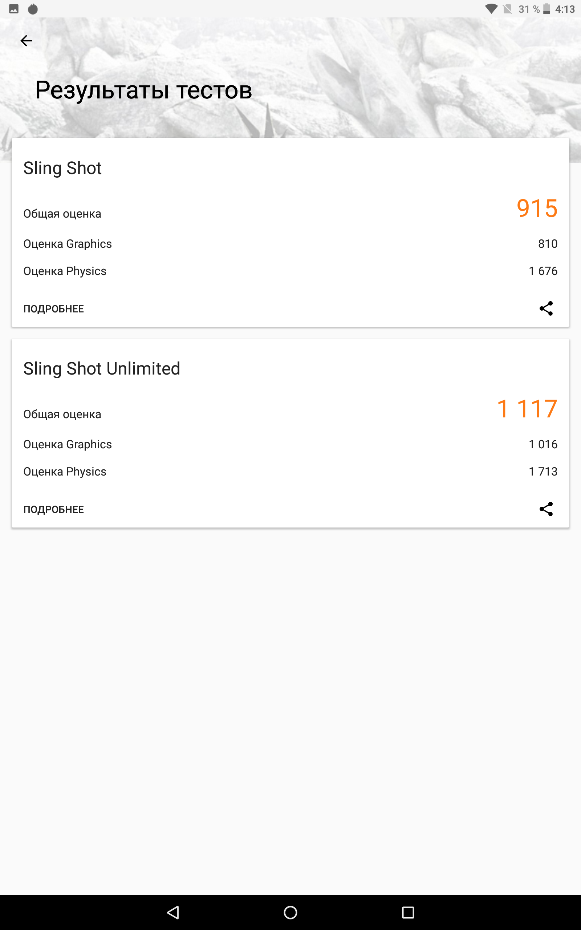This screenshot has height=930, width=581.
Task: Tap the image notification icon
Action: pos(14,9)
